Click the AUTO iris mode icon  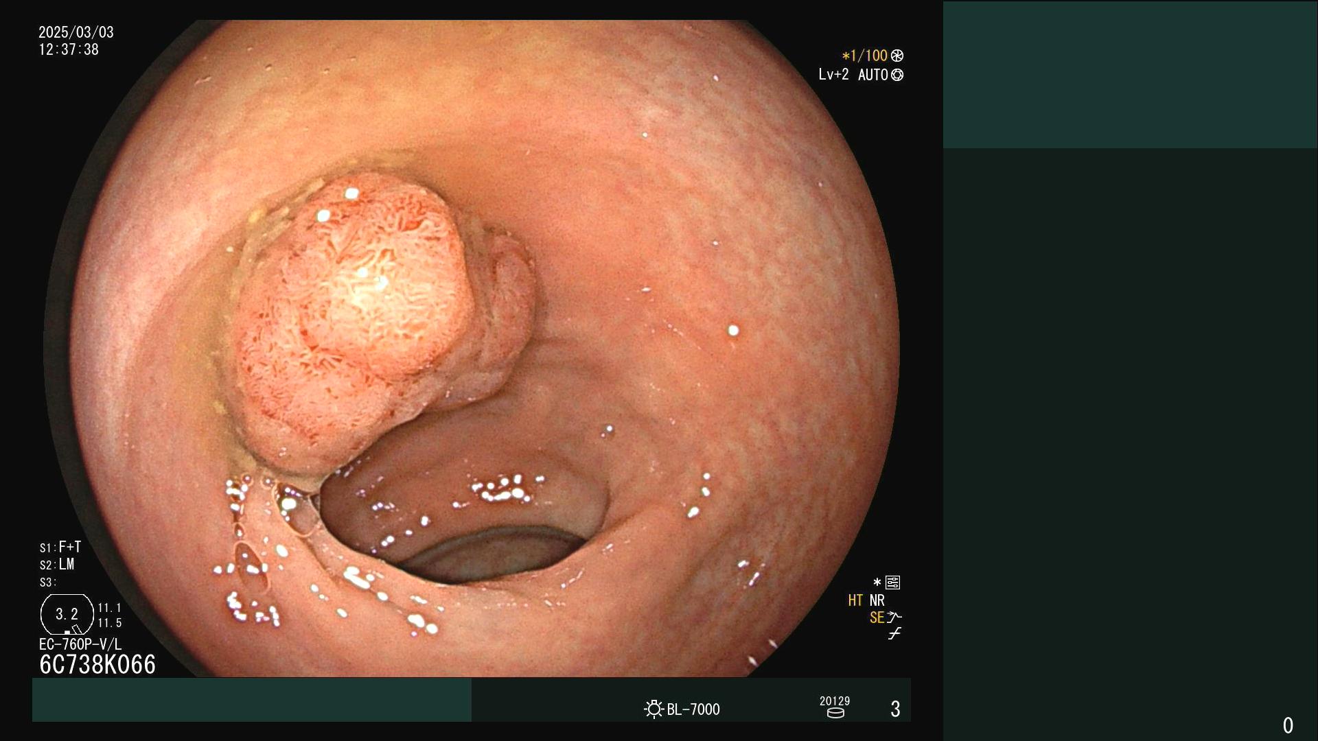coord(897,75)
